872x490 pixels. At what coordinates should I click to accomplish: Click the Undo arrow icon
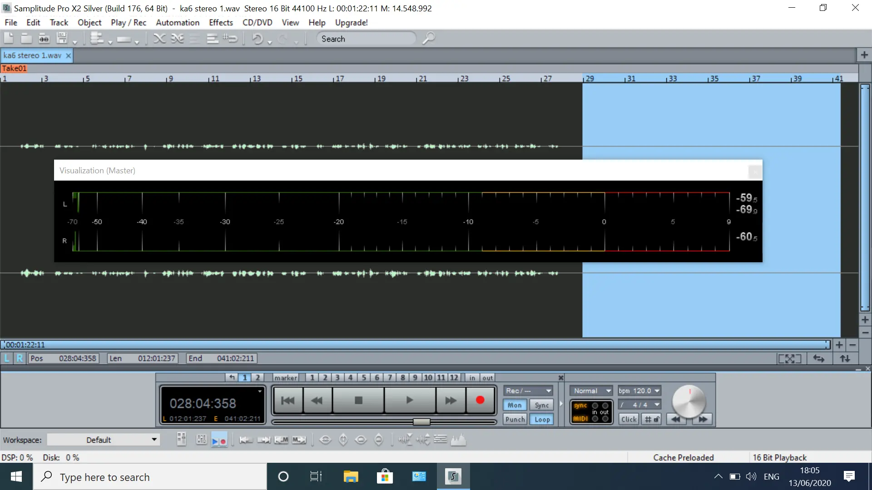[257, 39]
